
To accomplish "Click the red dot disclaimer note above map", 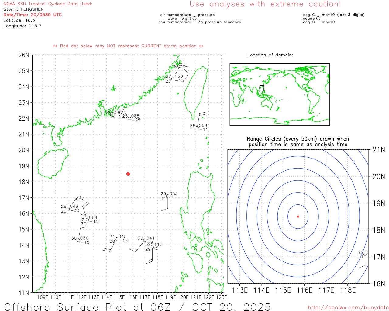I will pyautogui.click(x=128, y=46).
